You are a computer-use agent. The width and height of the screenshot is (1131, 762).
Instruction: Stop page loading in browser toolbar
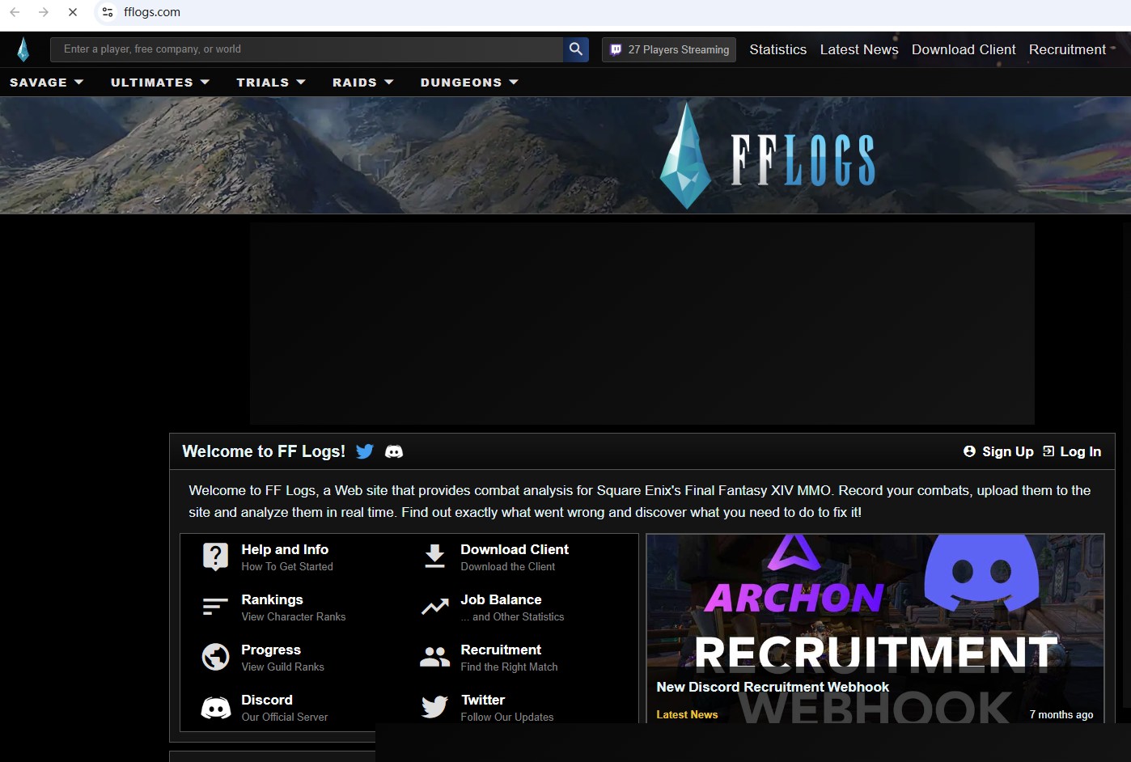tap(73, 12)
